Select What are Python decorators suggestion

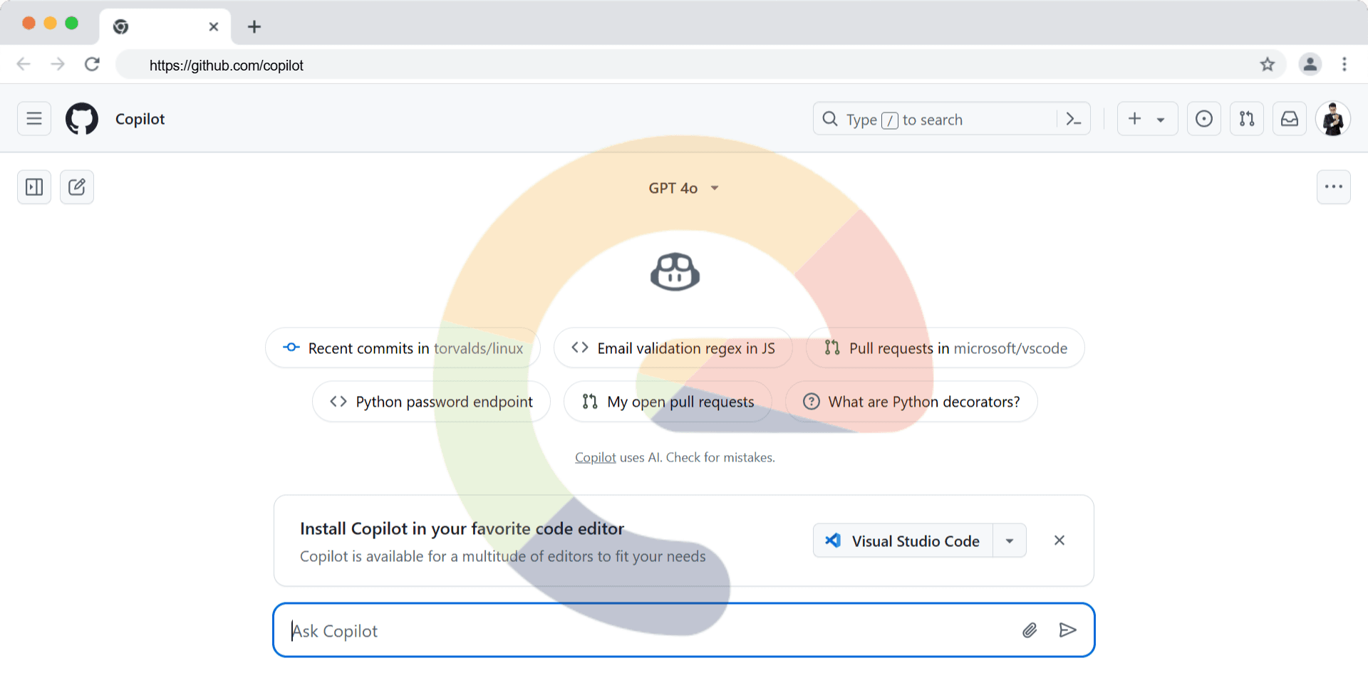[x=911, y=402]
